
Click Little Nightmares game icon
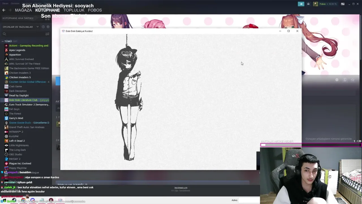point(6,145)
